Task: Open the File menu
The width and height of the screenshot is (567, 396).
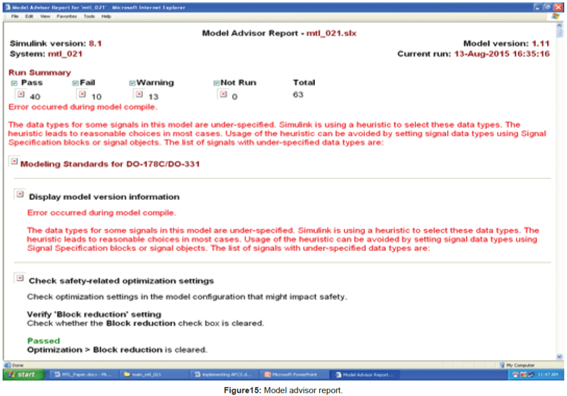Action: [14, 16]
